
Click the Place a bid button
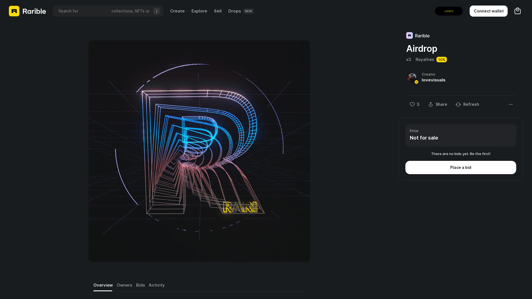[x=461, y=167]
